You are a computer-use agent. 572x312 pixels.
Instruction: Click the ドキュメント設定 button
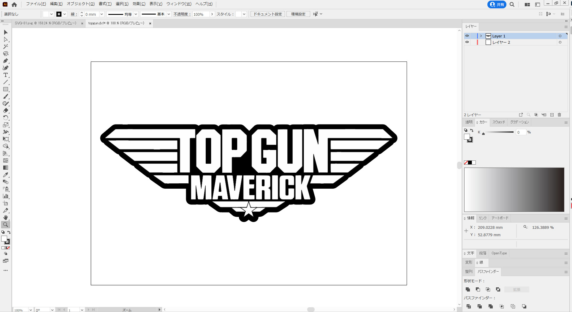(268, 14)
